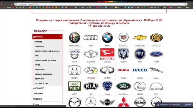The height and width of the screenshot is (108, 193).
Task: Select the двигатель subcategory item
Action: tap(40, 69)
